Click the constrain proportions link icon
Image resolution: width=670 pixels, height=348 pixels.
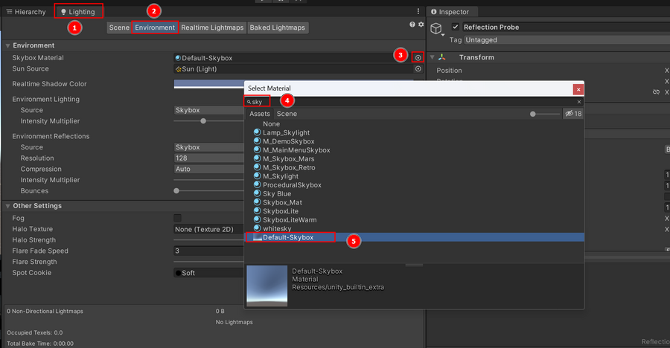pos(656,91)
